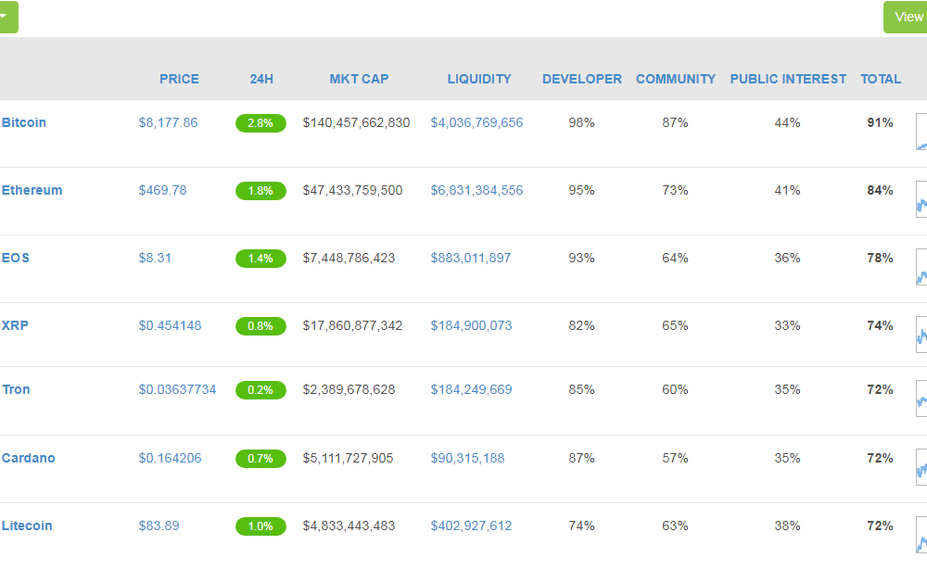
Task: Open Tron's sparkline chart thumbnail
Action: tap(921, 399)
